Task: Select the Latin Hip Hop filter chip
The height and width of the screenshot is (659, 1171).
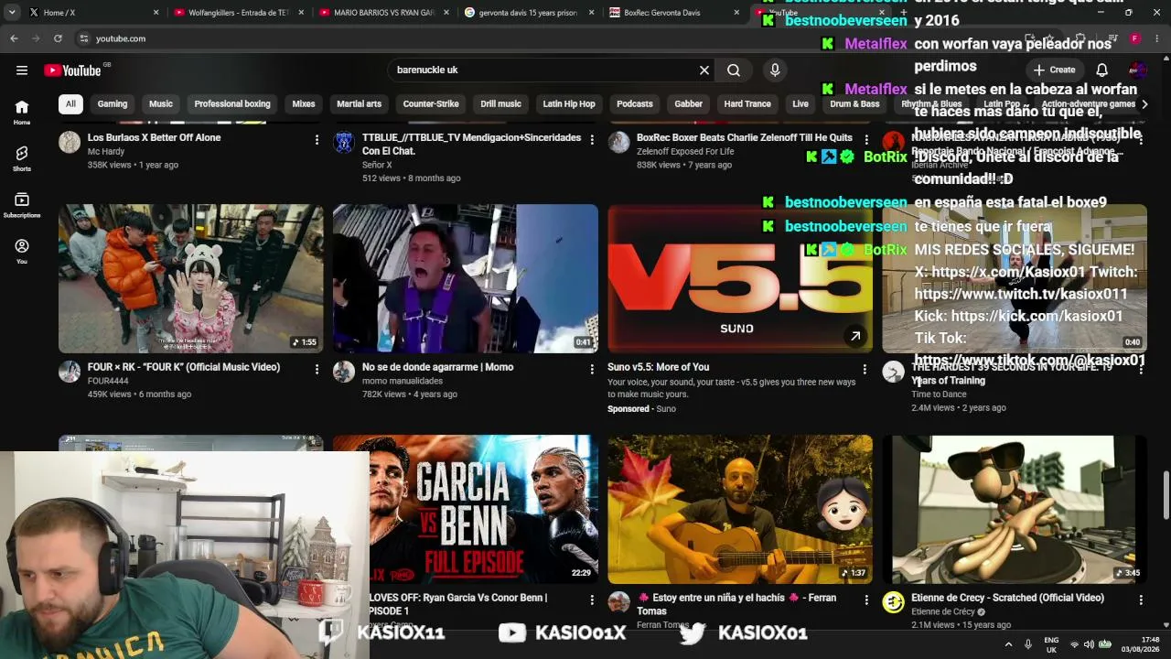Action: point(569,104)
